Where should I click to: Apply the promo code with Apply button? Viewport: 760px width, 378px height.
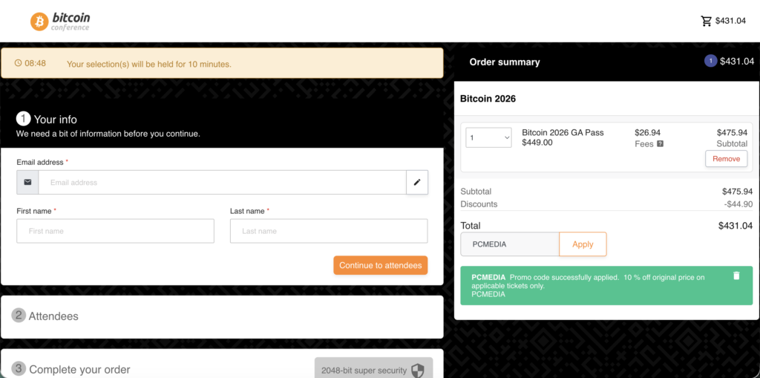click(583, 244)
